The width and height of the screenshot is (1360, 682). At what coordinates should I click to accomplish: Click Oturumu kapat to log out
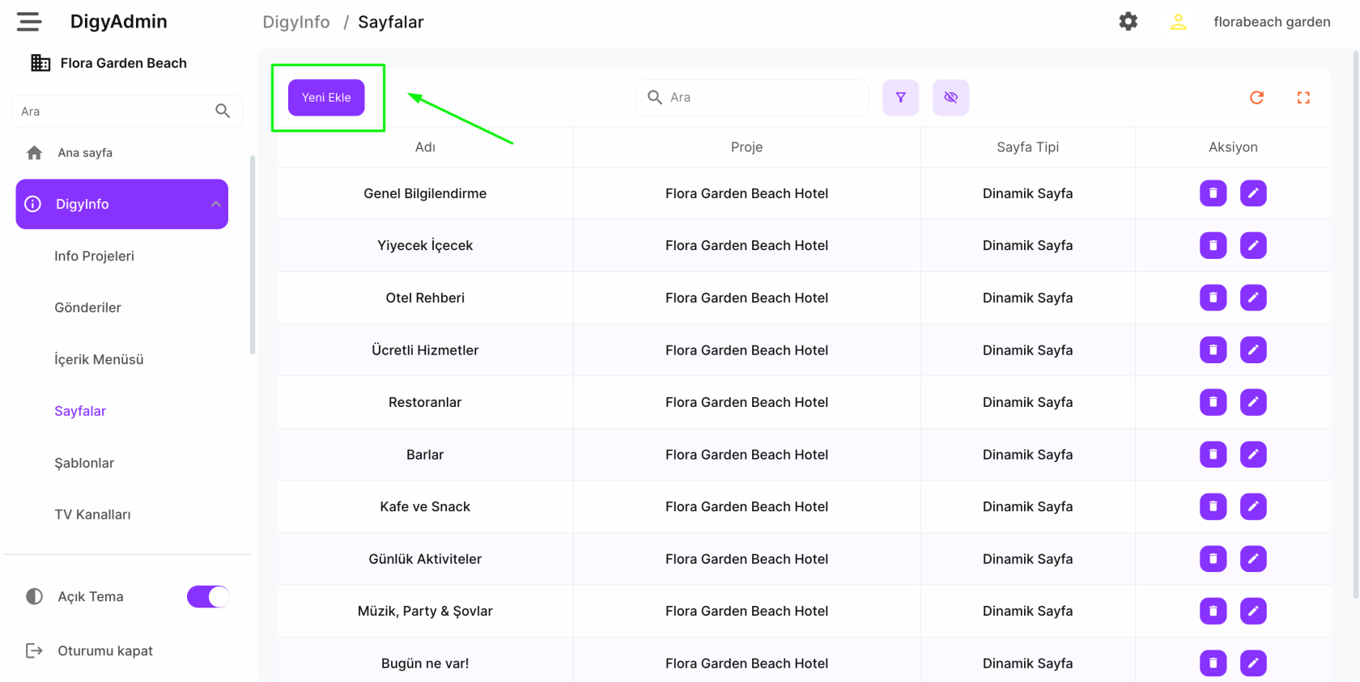click(105, 650)
